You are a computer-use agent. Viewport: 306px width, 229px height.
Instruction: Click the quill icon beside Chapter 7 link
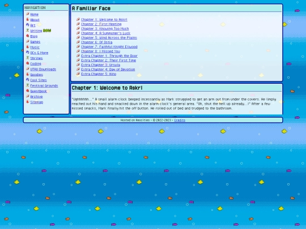[78, 46]
